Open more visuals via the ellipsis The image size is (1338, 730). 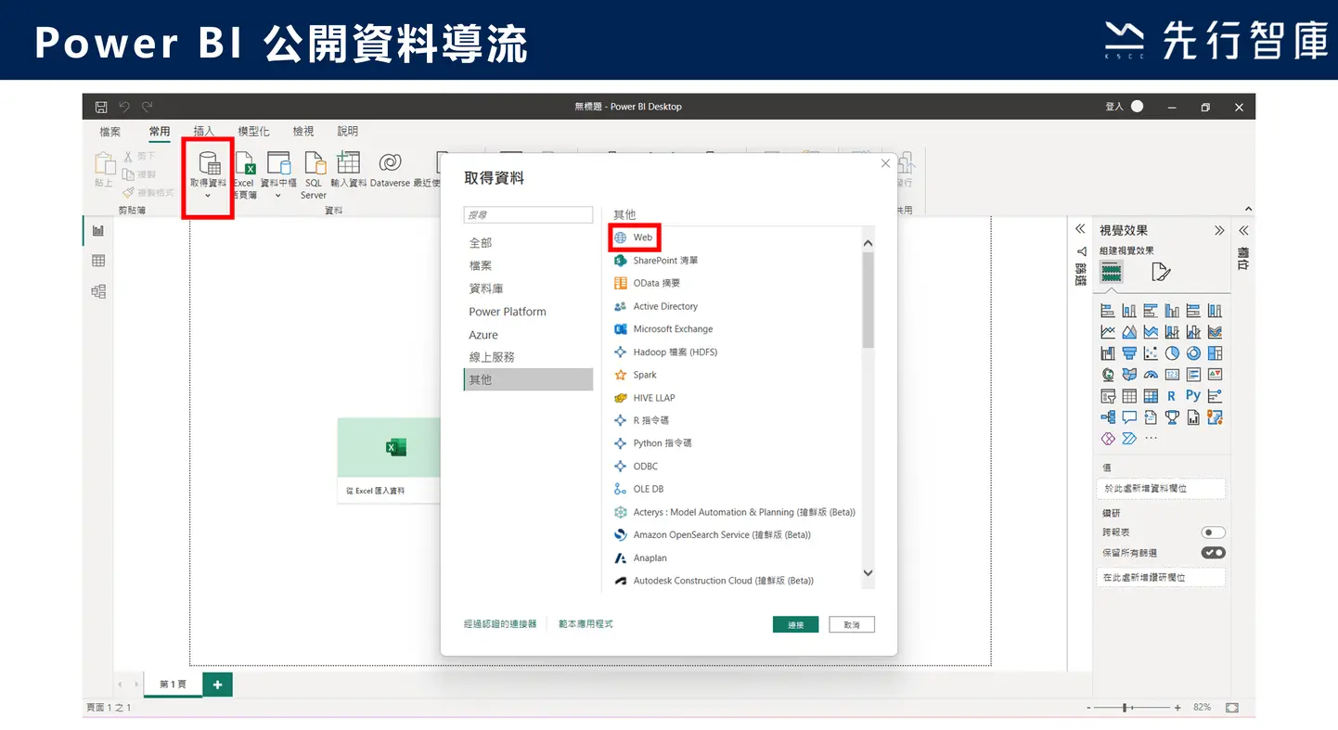pos(1151,439)
